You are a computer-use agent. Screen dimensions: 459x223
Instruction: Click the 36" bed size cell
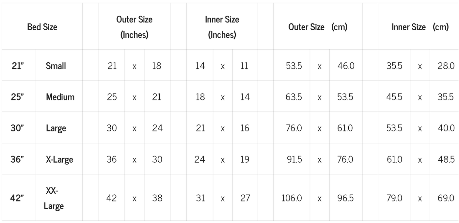(x=18, y=159)
